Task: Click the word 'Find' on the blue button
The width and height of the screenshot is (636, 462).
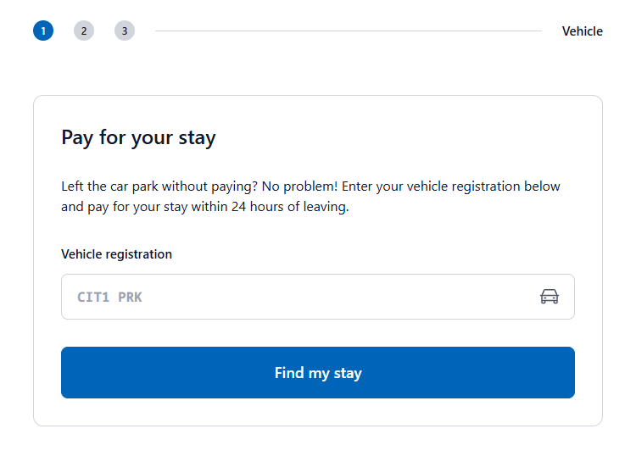Action: point(289,373)
